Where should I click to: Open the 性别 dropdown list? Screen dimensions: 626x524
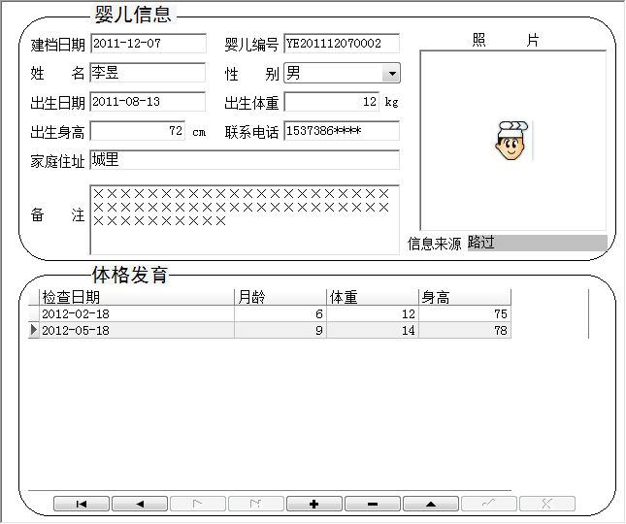pyautogui.click(x=390, y=74)
